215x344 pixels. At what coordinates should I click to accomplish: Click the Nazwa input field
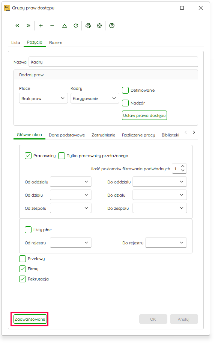113,62
